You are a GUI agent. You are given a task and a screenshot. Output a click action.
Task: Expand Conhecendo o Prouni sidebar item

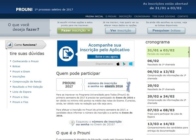[x=25, y=61]
